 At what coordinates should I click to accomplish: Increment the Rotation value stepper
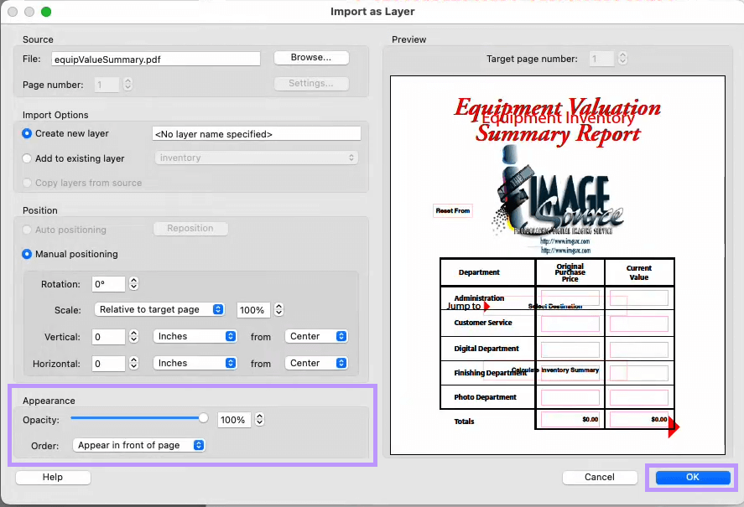(133, 280)
